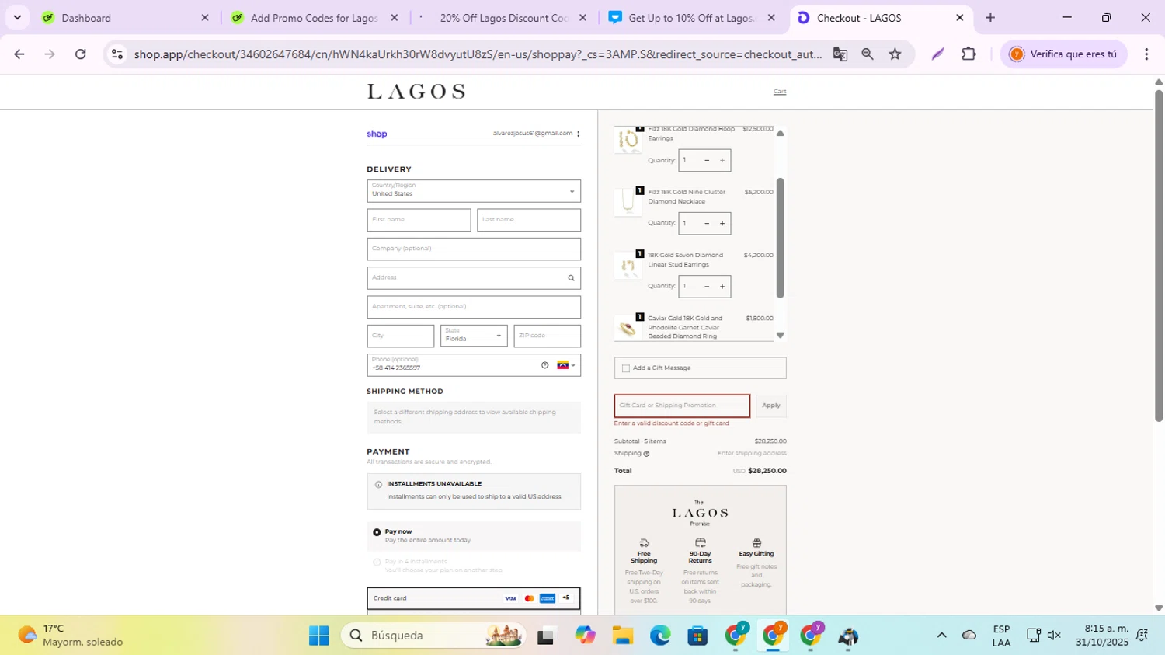The width and height of the screenshot is (1165, 655).
Task: Switch to 20% Off Lagos Discount tab
Action: (x=503, y=18)
